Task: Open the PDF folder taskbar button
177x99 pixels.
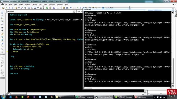Action: (x=64, y=97)
